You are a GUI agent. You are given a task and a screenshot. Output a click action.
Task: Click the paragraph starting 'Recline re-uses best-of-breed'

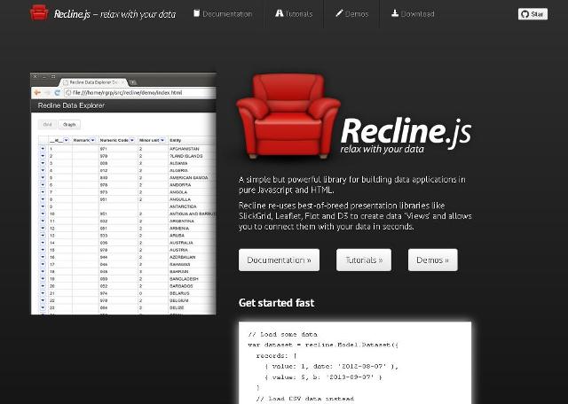[355, 216]
